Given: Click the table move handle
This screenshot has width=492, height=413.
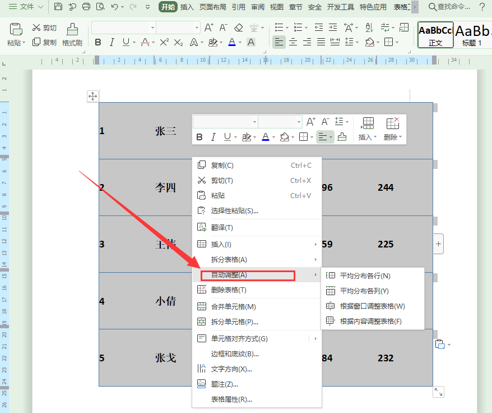Looking at the screenshot, I should 92,96.
